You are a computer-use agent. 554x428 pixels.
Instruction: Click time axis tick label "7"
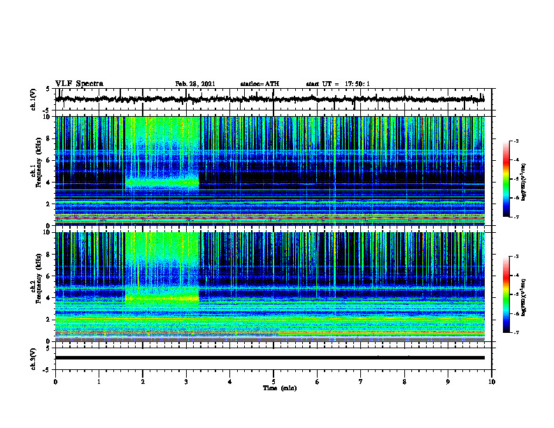point(361,382)
